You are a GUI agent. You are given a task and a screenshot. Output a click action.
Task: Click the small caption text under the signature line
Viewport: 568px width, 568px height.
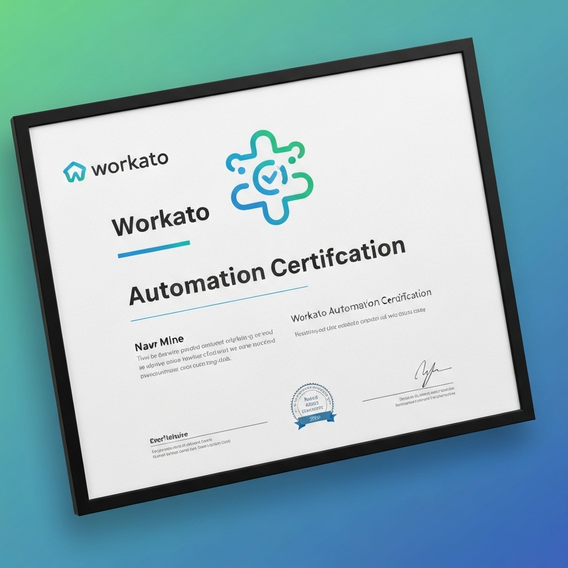[x=425, y=399]
